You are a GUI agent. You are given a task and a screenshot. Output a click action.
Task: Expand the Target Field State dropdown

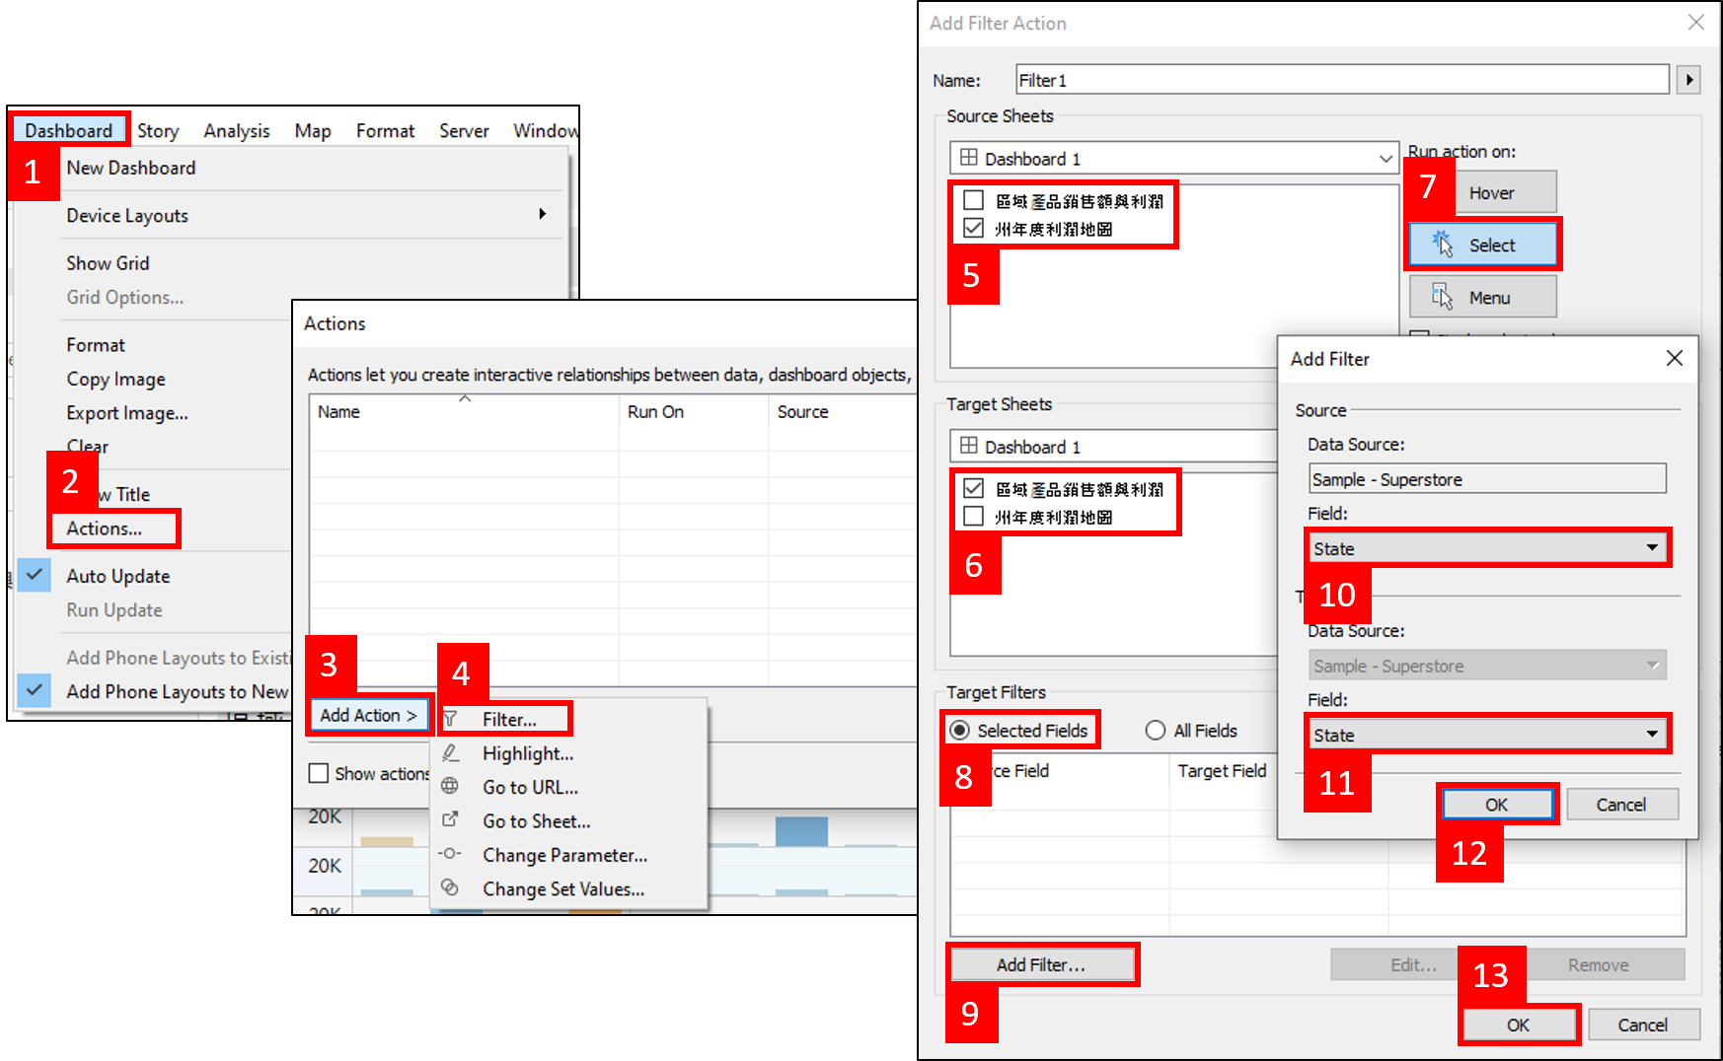1488,735
